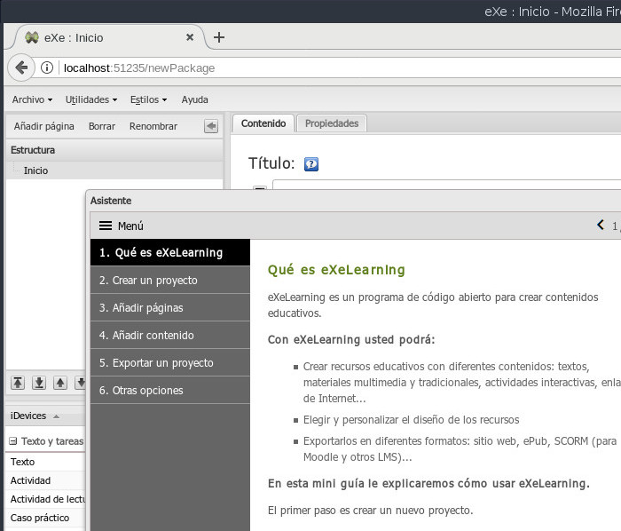Image resolution: width=621 pixels, height=531 pixels.
Task: Open '4. Añadir contenido' assistant section
Action: tap(170, 336)
